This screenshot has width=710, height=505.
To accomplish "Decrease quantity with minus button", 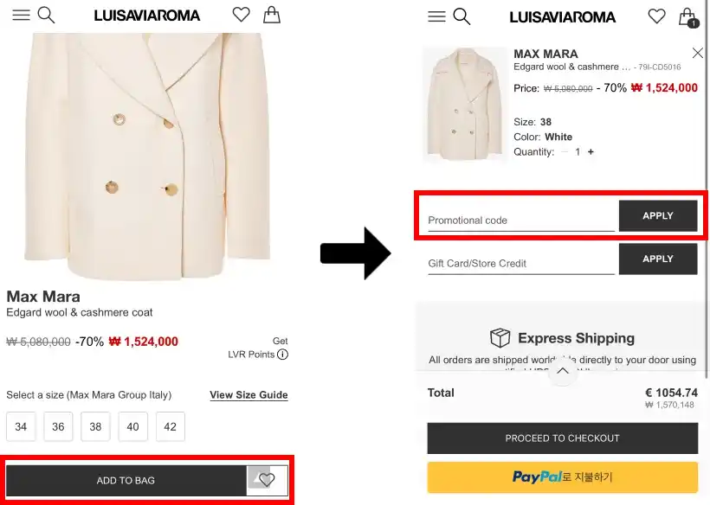I will [x=565, y=152].
